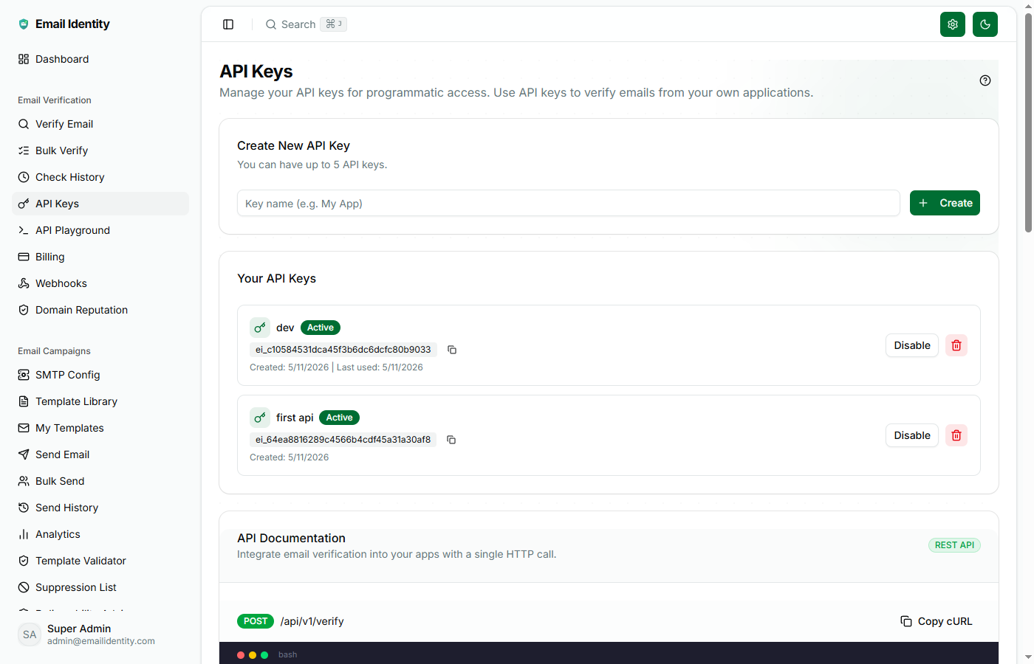This screenshot has width=1034, height=664.
Task: Disable the dev API key
Action: pyautogui.click(x=912, y=345)
